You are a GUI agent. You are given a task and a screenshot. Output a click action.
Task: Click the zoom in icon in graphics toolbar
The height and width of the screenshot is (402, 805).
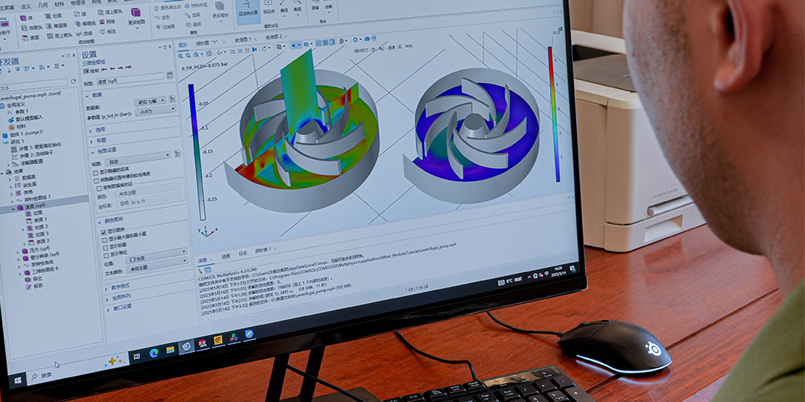point(182,56)
